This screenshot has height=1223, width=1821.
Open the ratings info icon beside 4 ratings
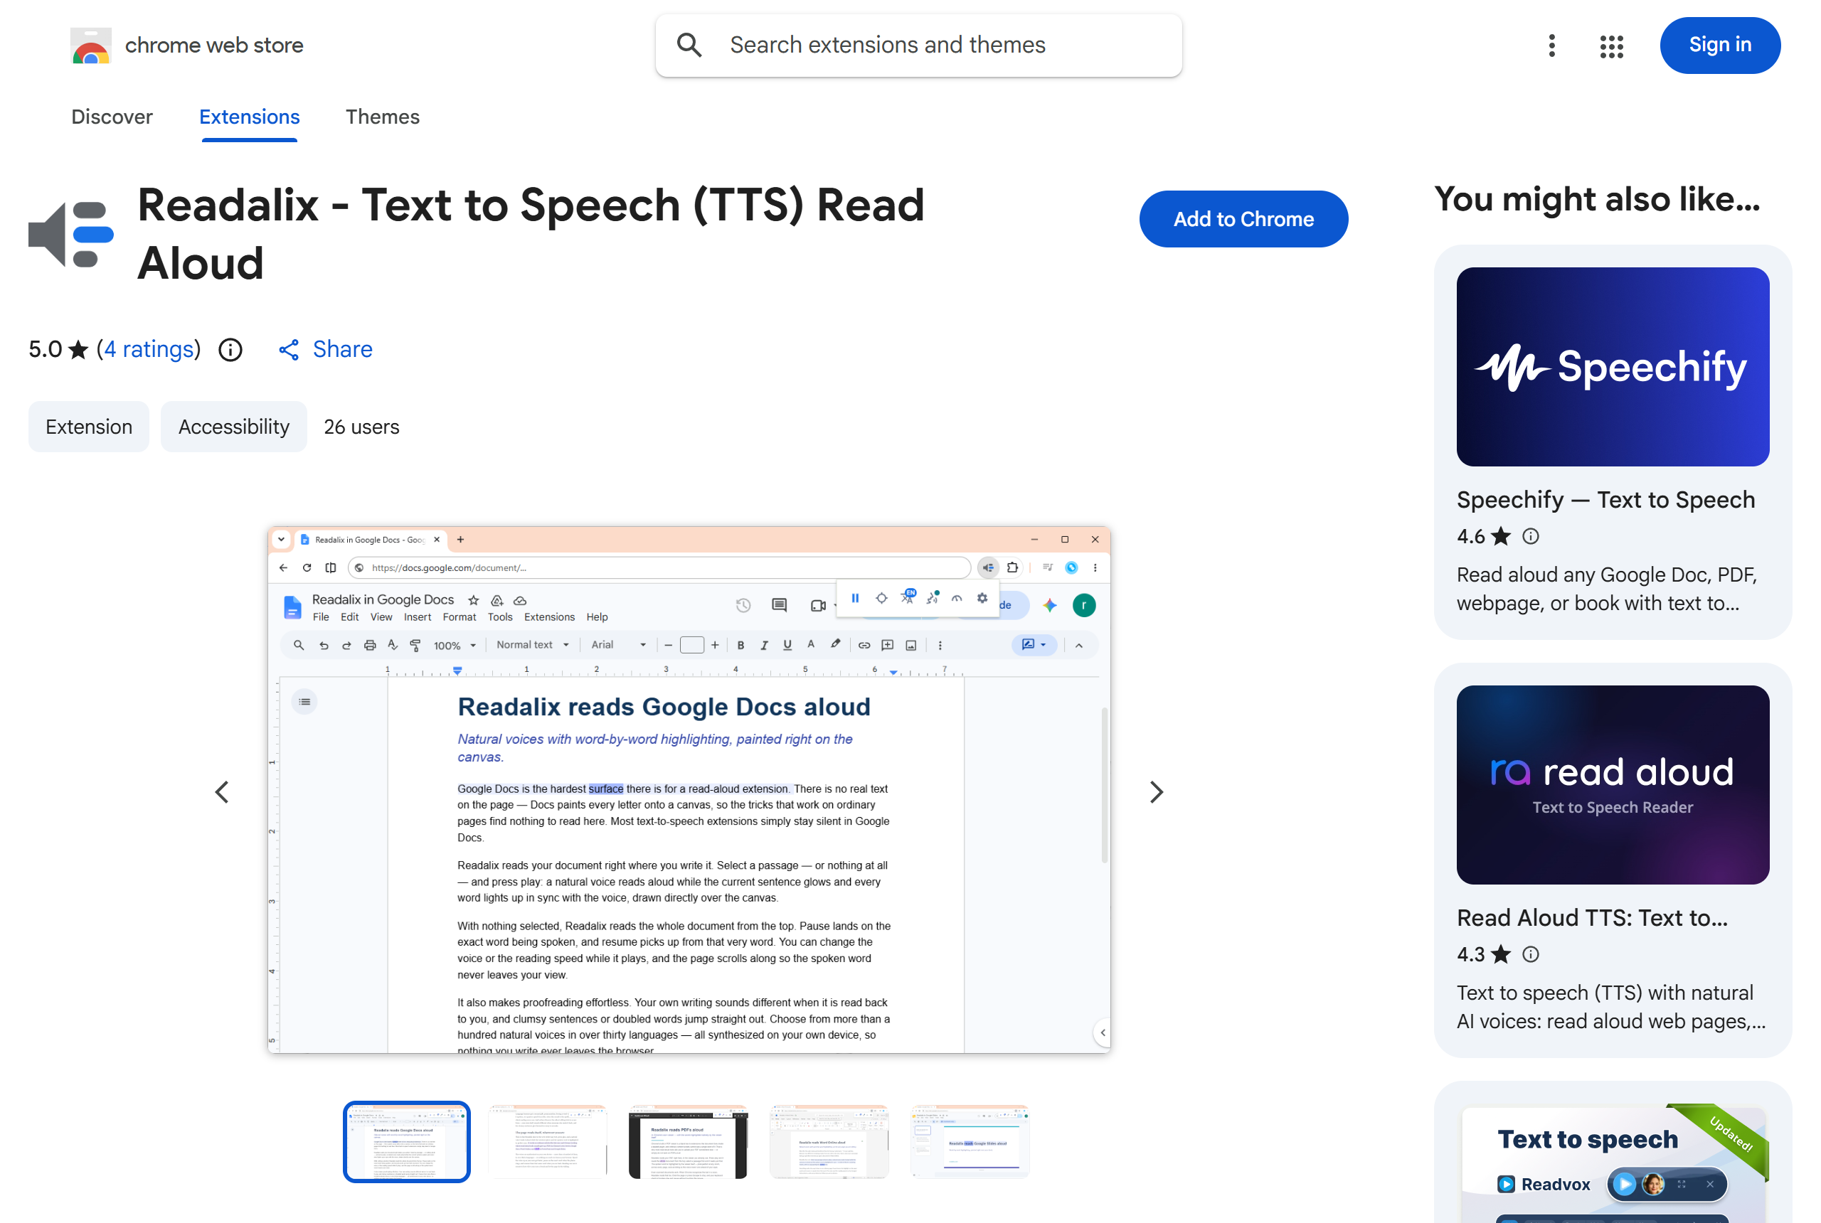(230, 349)
